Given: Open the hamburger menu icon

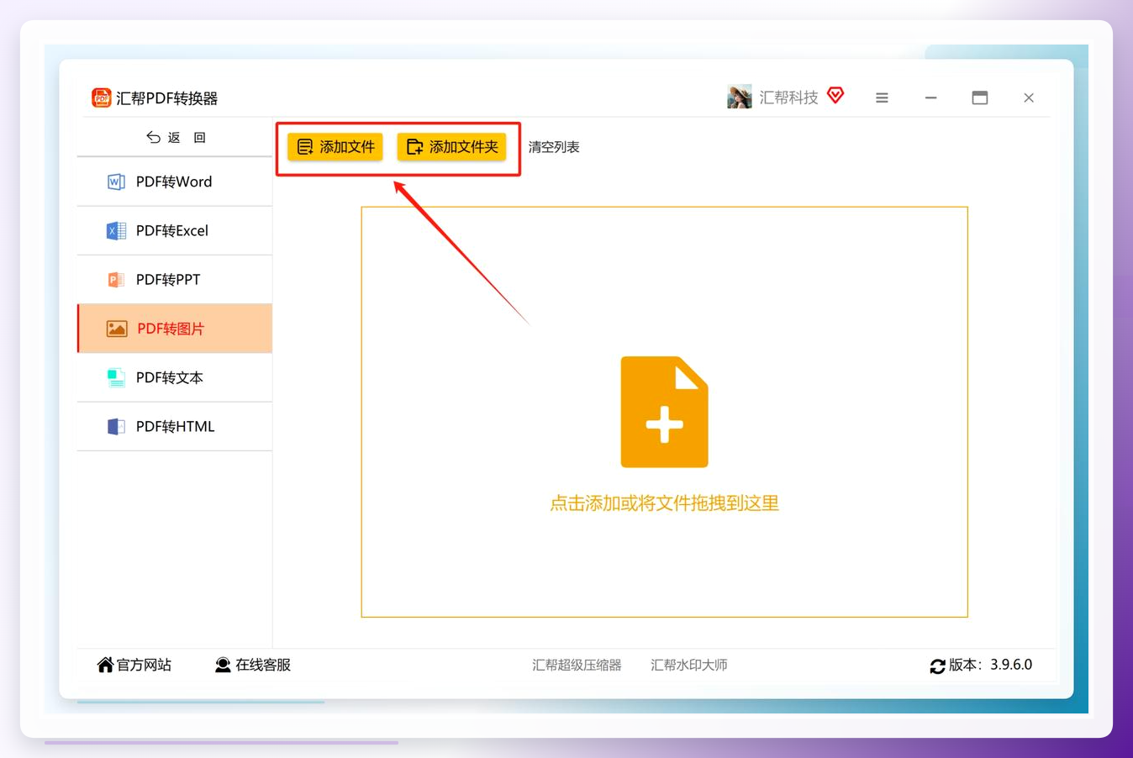Looking at the screenshot, I should (882, 97).
